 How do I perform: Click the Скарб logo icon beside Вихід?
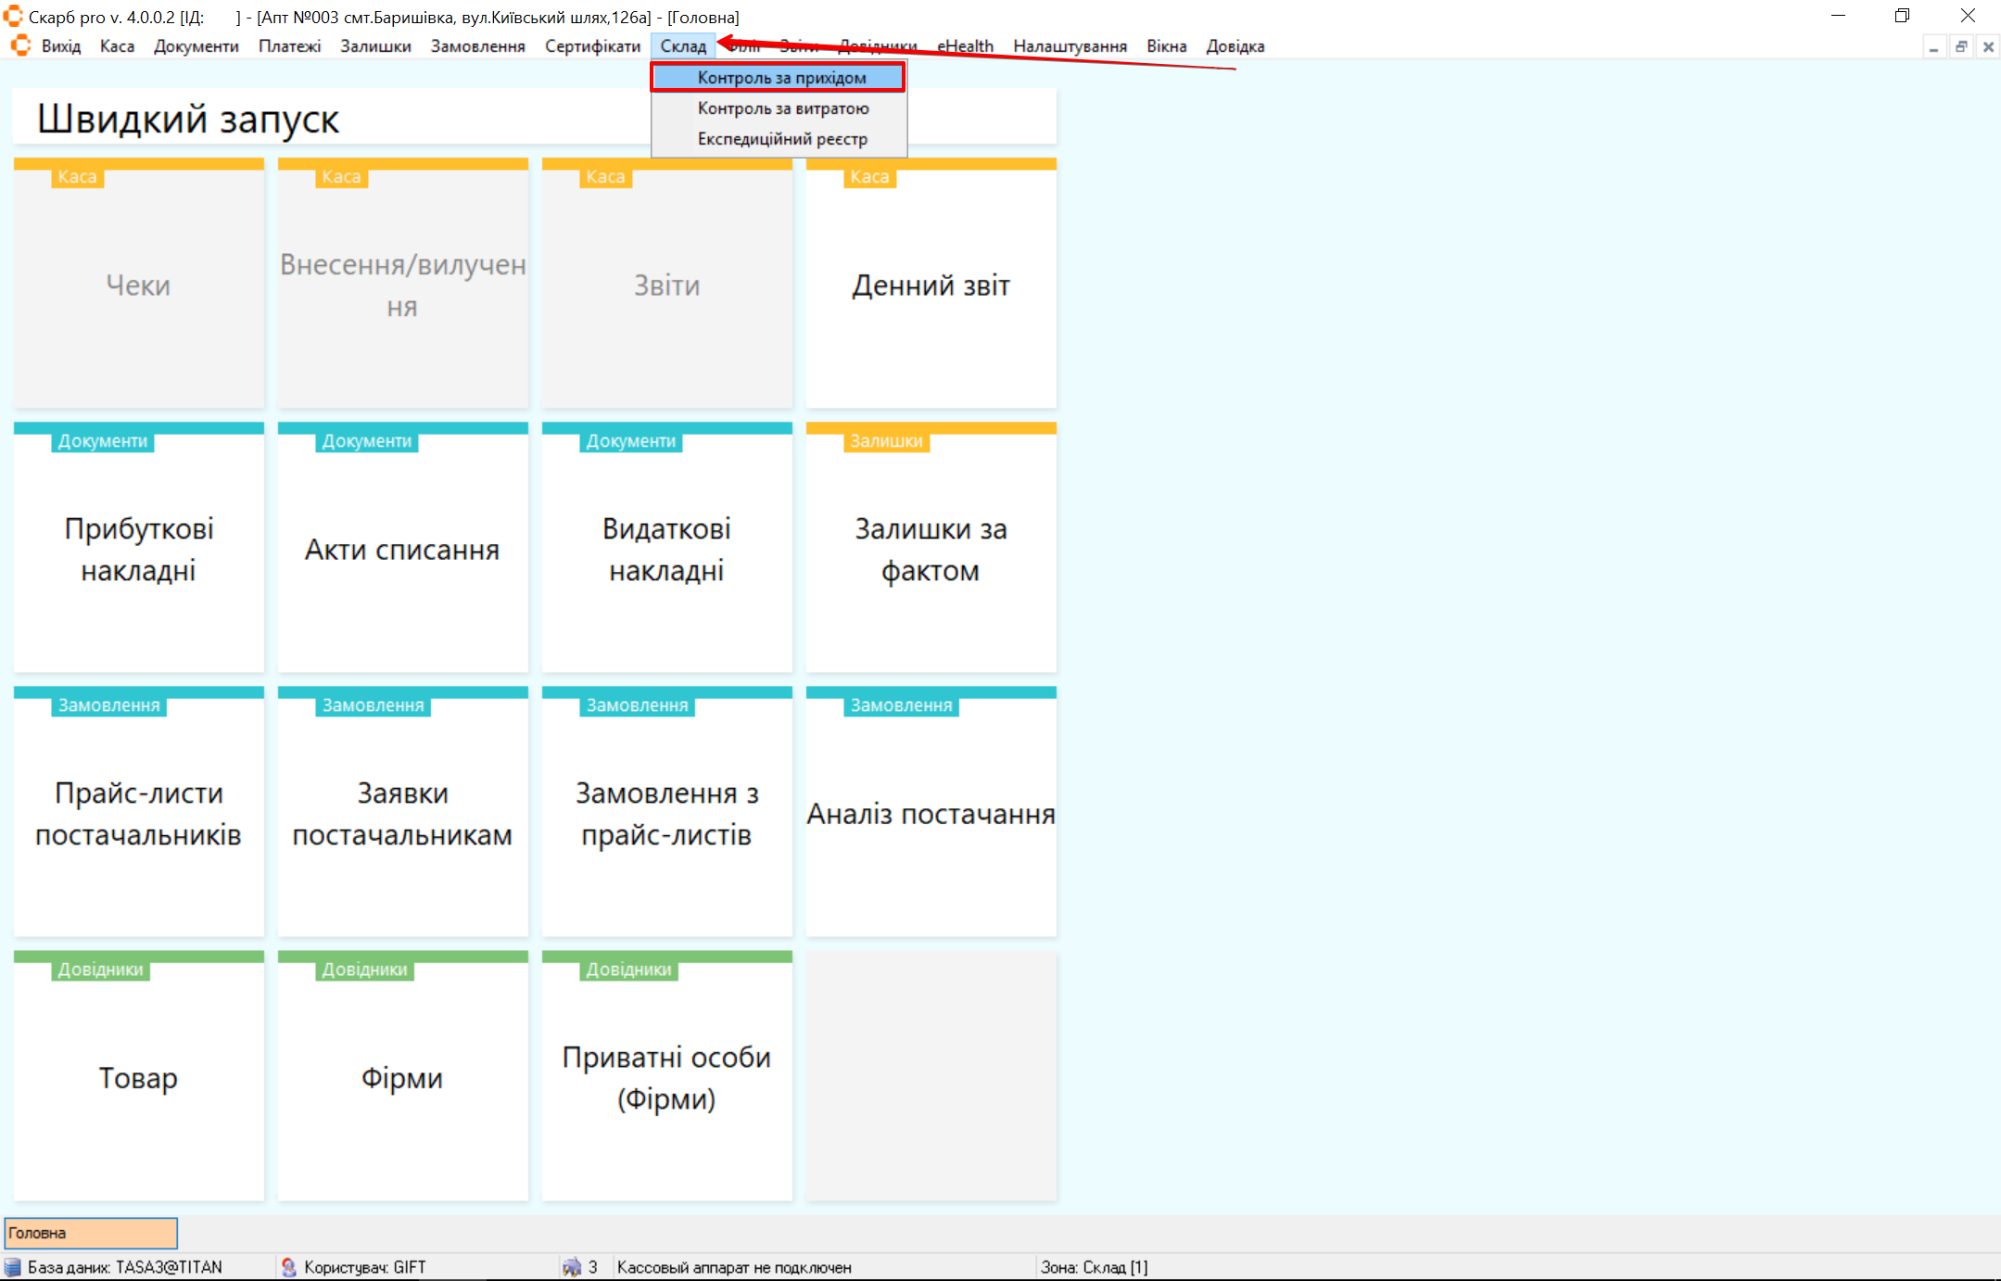(x=20, y=45)
